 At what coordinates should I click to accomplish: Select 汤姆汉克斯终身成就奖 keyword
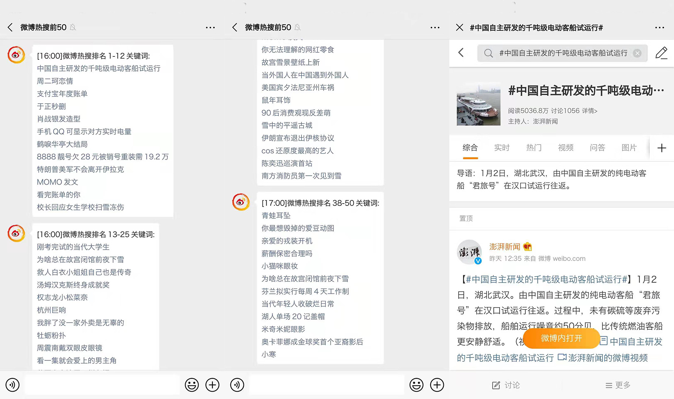pos(73,285)
